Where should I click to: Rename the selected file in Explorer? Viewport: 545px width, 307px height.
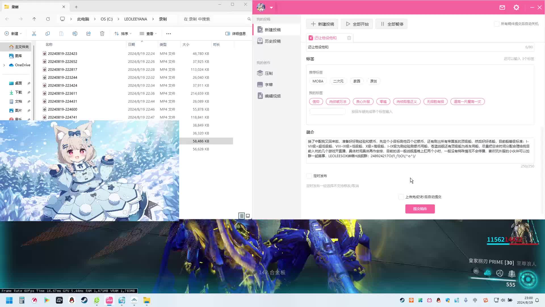tap(75, 34)
